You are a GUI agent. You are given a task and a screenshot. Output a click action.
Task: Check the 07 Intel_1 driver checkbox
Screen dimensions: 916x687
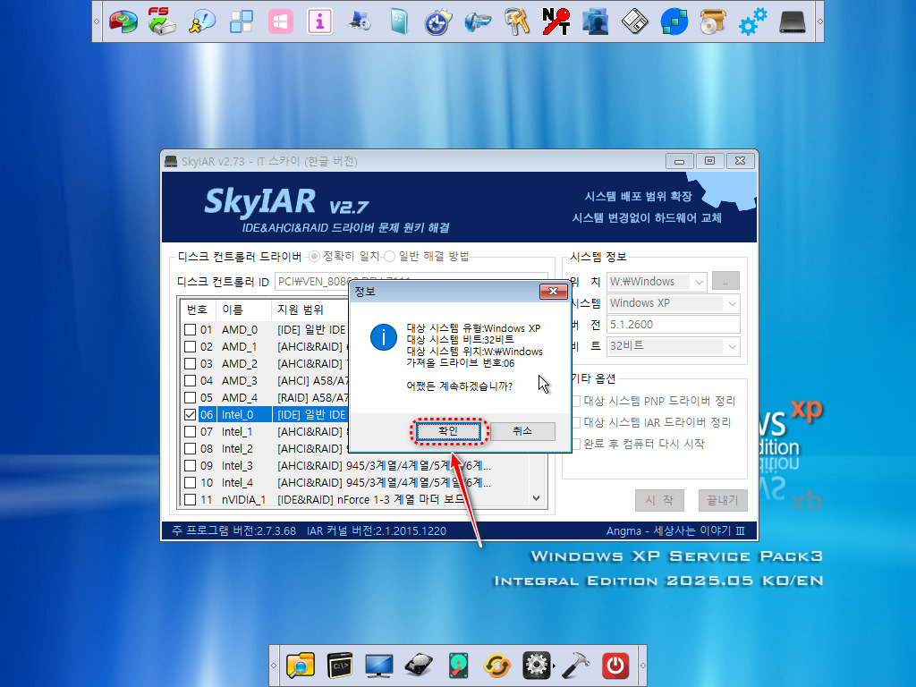tap(190, 431)
